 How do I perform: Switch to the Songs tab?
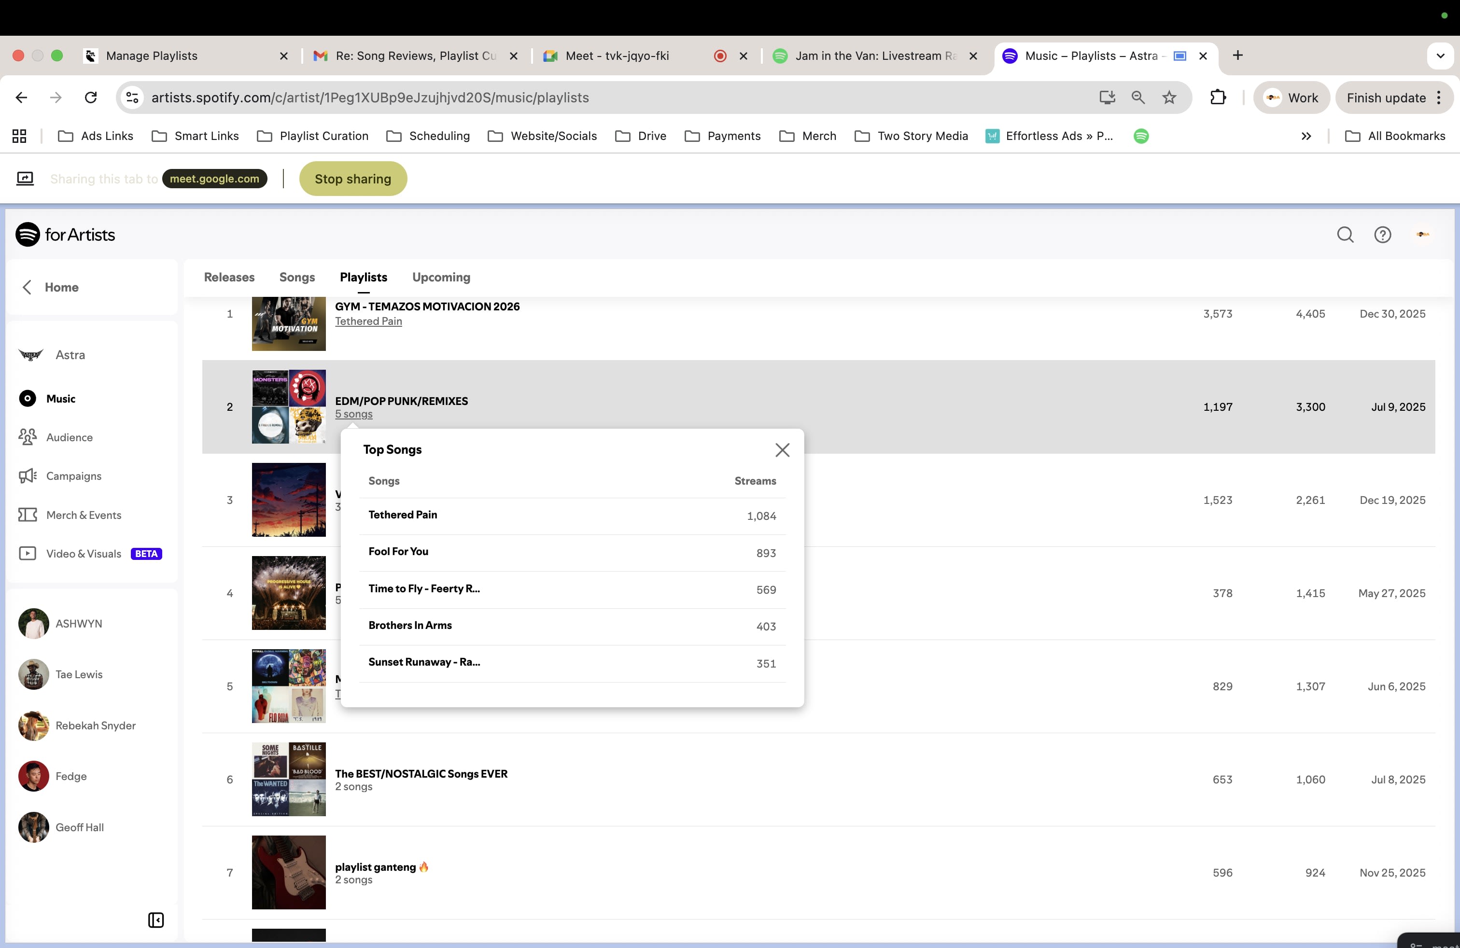[297, 277]
